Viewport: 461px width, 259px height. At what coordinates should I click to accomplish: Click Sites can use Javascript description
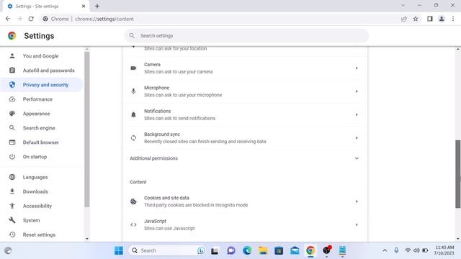(169, 229)
